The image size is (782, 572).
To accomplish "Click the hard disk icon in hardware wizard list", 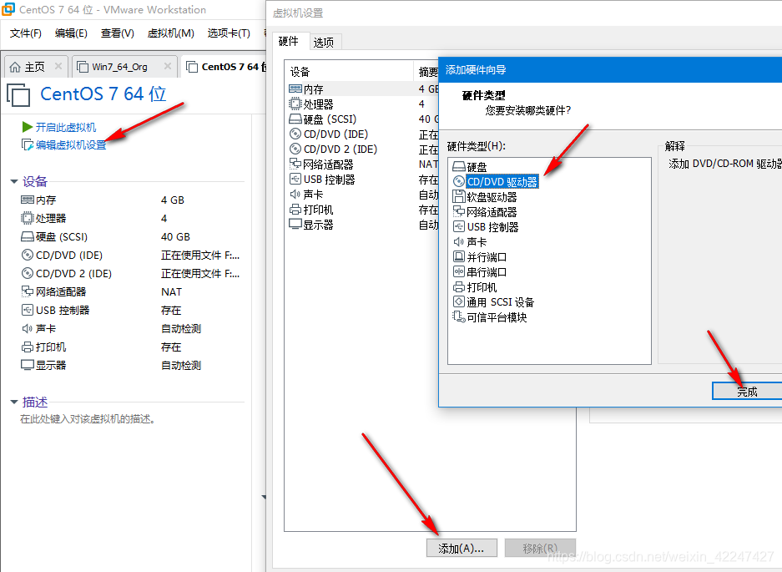I will tap(459, 166).
